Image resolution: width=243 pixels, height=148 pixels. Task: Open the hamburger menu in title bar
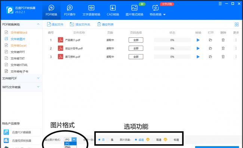(x=220, y=4)
